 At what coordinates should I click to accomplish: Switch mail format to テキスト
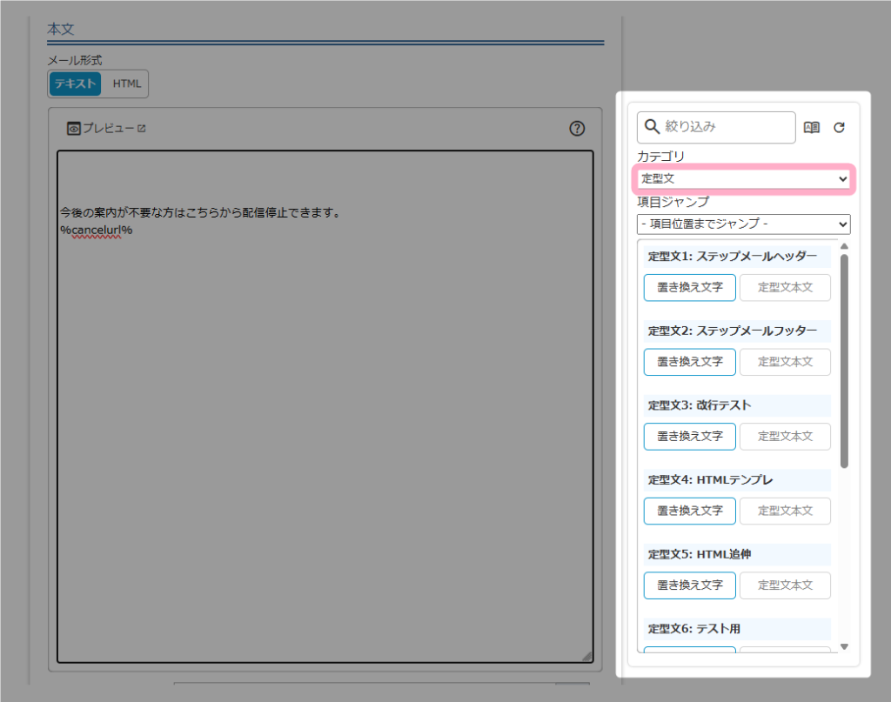click(x=75, y=84)
